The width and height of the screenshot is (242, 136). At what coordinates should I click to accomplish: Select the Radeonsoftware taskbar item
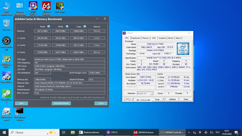(x=91, y=132)
